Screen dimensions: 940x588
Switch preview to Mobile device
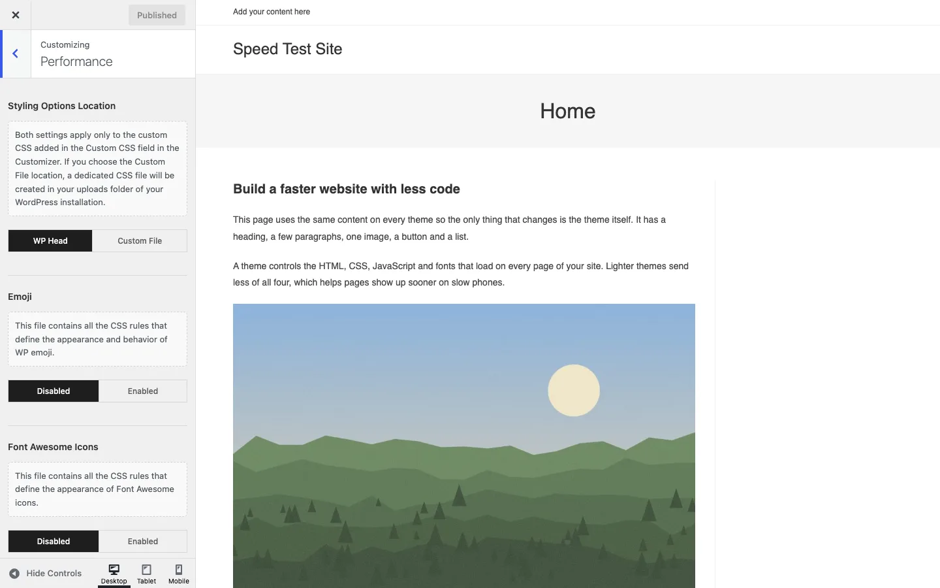coord(179,574)
